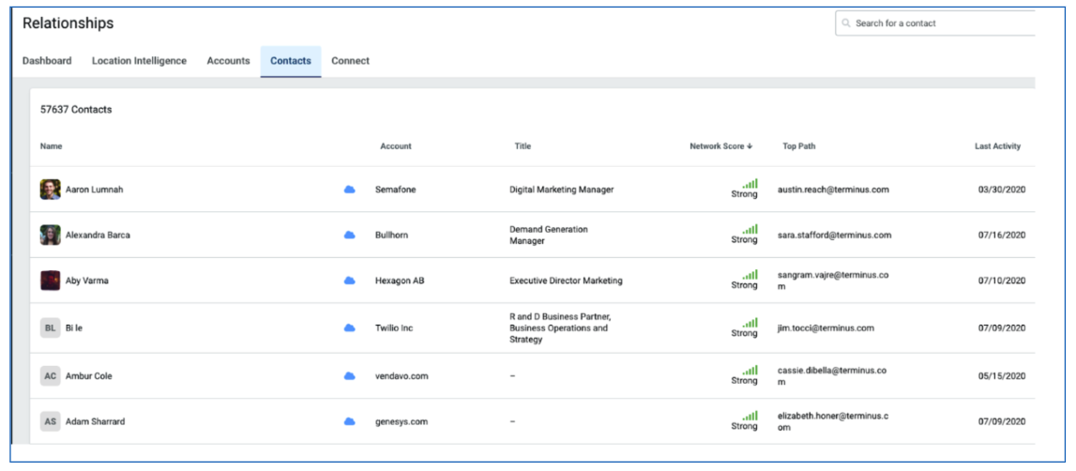The height and width of the screenshot is (471, 1076).
Task: Click the cloud icon next to Bullhorn
Action: tap(349, 235)
